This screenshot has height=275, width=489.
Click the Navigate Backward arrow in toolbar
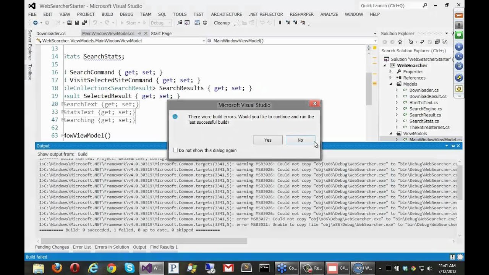click(35, 23)
